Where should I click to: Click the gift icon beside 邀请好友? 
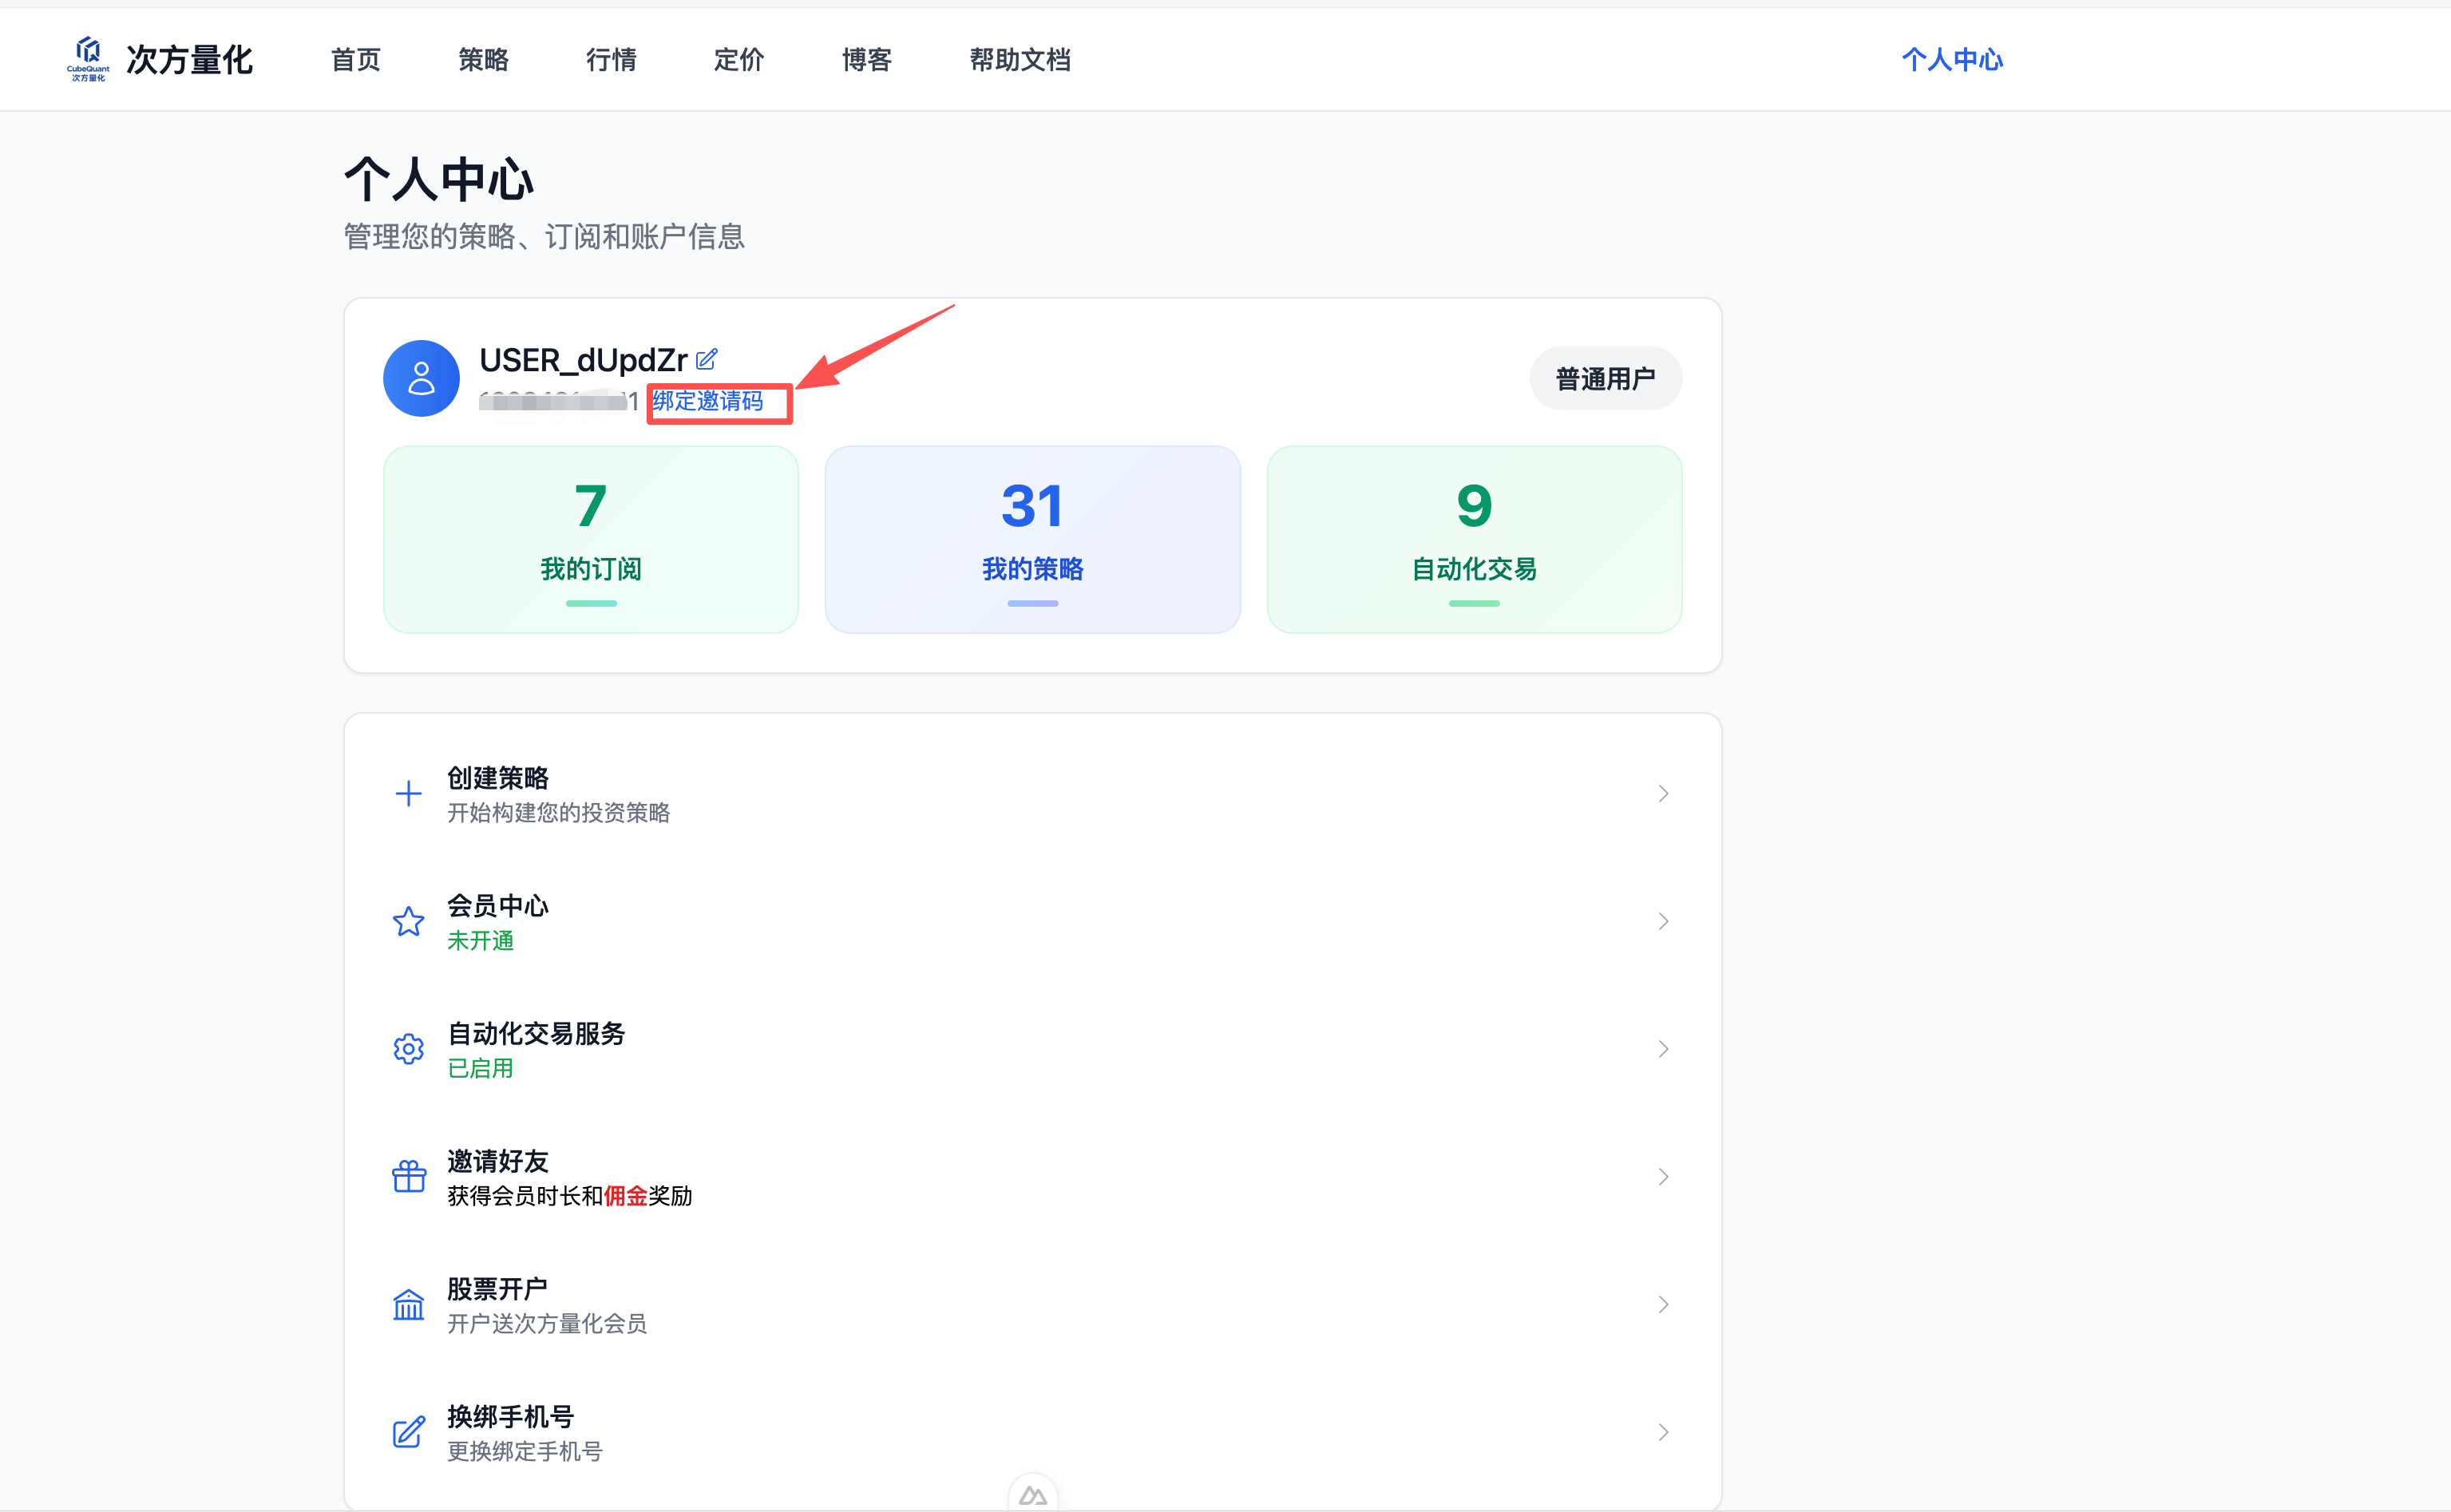409,1176
